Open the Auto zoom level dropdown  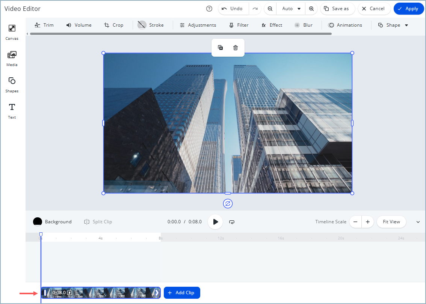pyautogui.click(x=292, y=9)
